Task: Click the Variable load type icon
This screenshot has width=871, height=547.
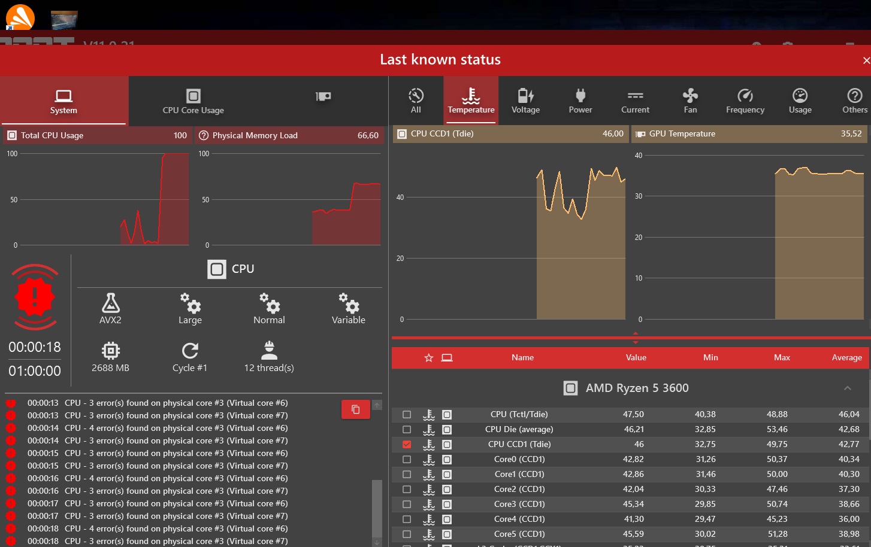Action: point(349,303)
